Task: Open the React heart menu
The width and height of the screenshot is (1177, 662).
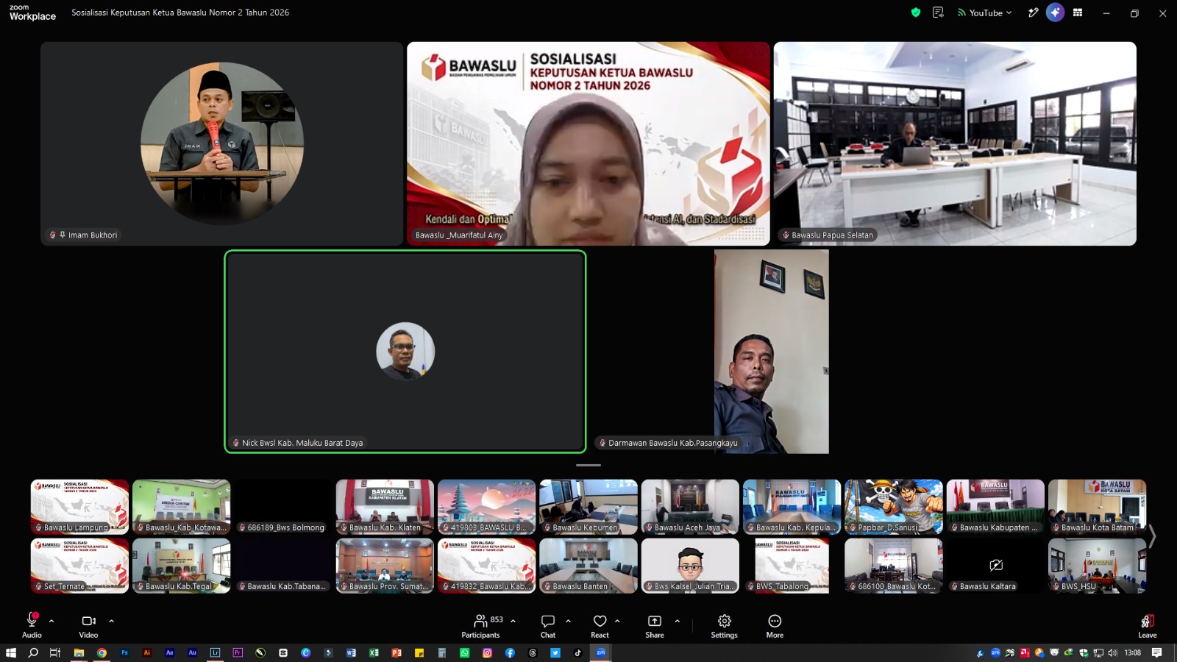Action: click(600, 625)
